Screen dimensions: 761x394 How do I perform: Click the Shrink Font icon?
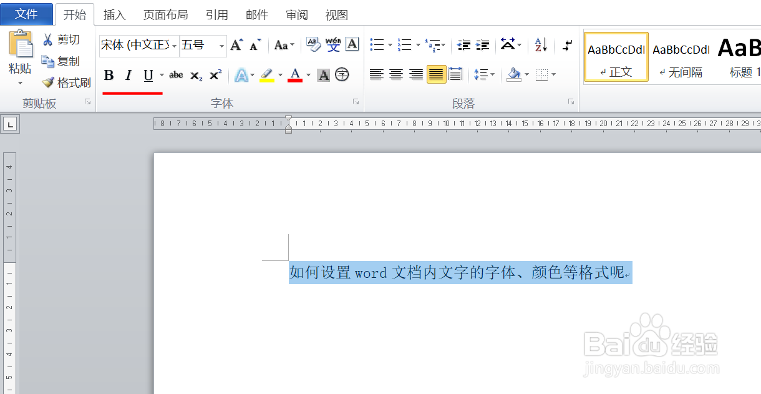tap(255, 45)
